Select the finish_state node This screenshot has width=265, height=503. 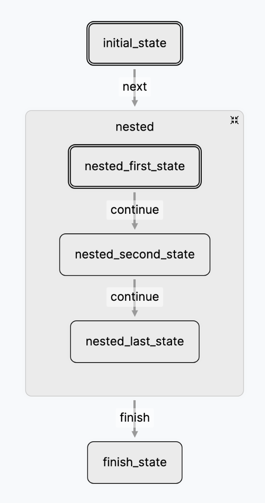[135, 462]
